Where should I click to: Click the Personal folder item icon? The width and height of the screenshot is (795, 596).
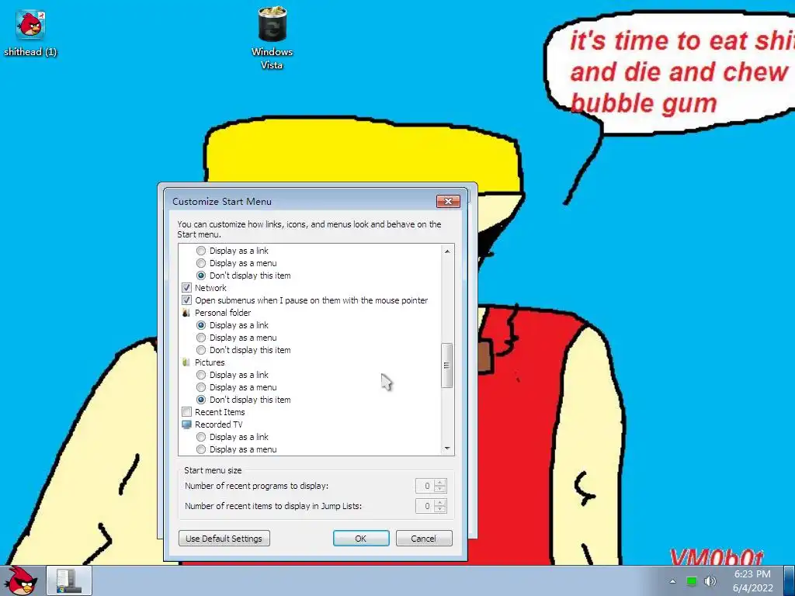coord(186,313)
